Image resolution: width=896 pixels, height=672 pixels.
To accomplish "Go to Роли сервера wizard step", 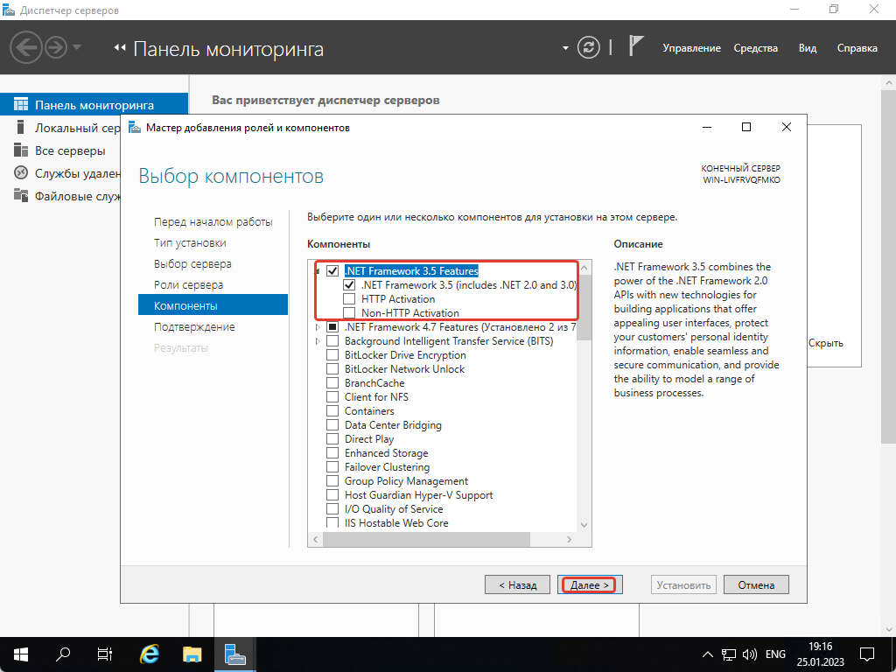I will click(x=189, y=284).
